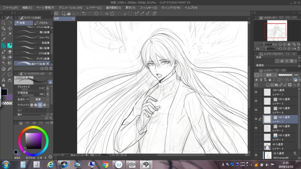The image size is (301, 169).
Task: Open 編集(E) menu
Action: click(x=27, y=8)
